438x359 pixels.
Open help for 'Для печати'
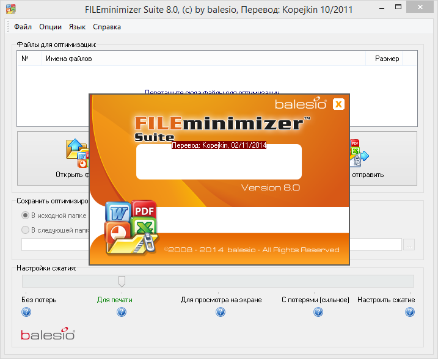[x=122, y=312]
